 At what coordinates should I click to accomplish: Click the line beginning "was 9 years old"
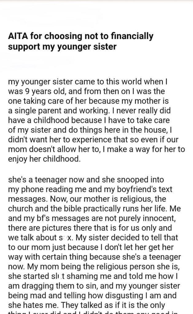[86, 92]
